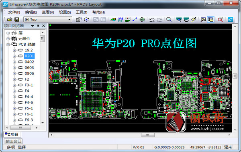Click the canvas vertical scrollbar thumb

click(235, 76)
